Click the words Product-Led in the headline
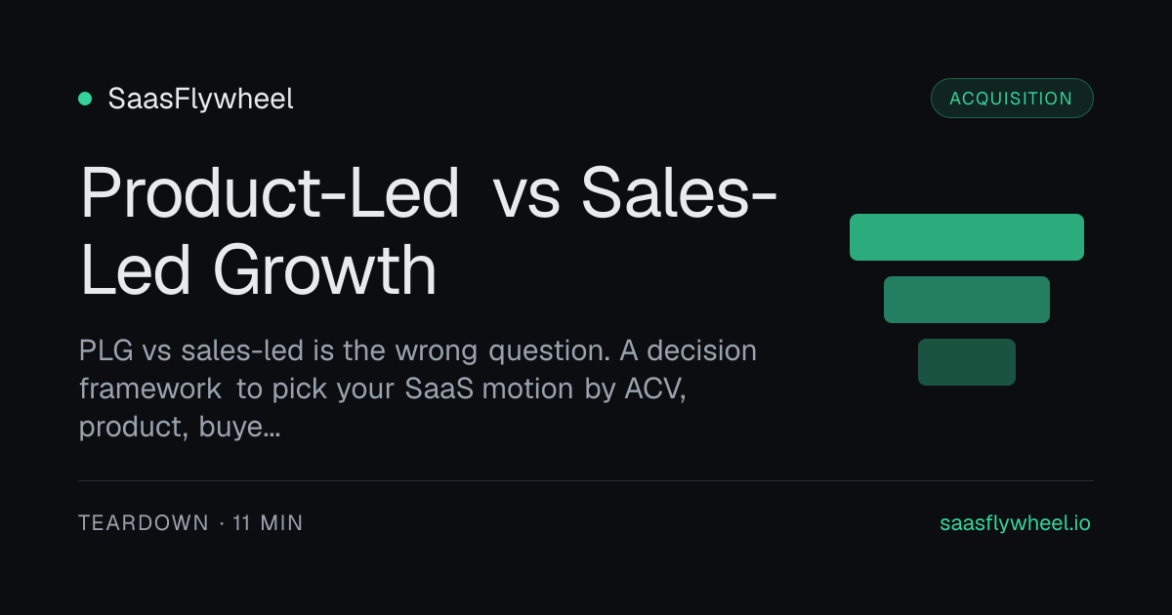 click(270, 192)
